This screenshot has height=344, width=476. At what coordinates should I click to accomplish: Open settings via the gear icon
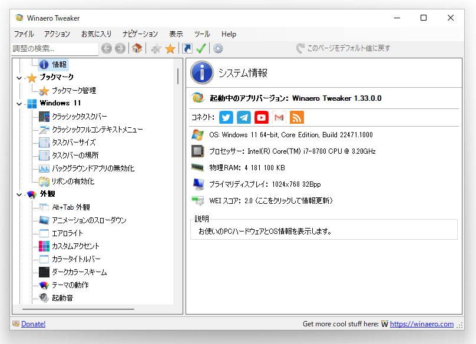coord(218,48)
